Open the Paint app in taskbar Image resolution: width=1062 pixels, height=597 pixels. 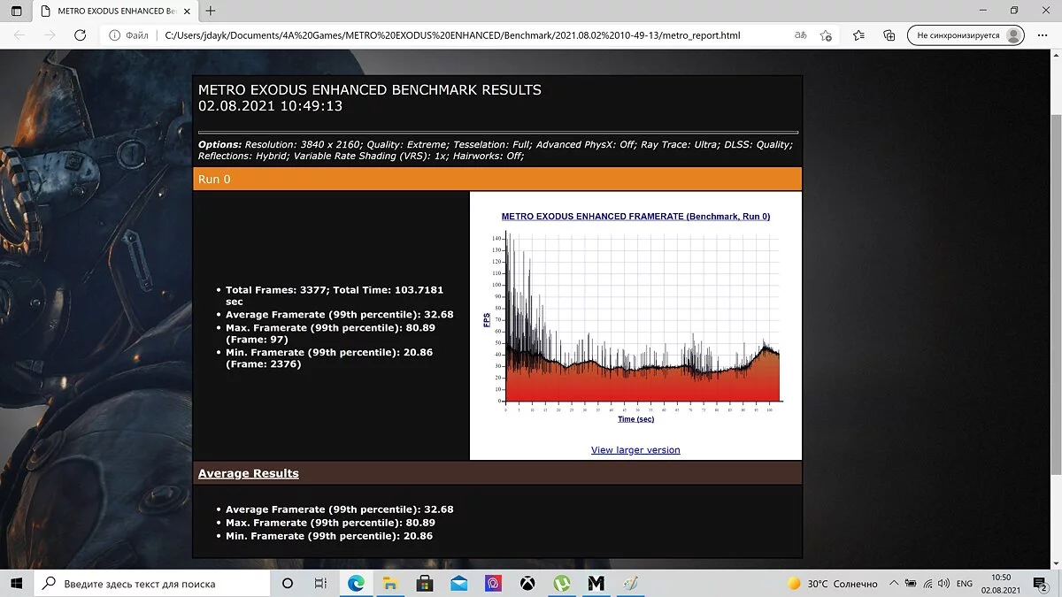click(630, 584)
